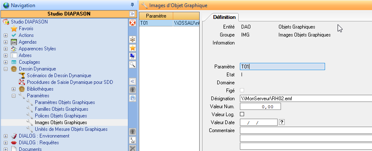The width and height of the screenshot is (372, 151).
Task: Expand the Bibliothèques tree node
Action: point(13,89)
